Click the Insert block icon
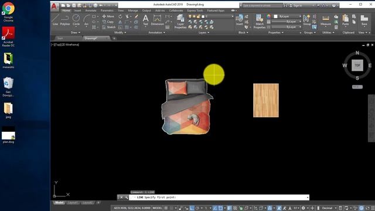The image size is (375, 211). [x=239, y=20]
